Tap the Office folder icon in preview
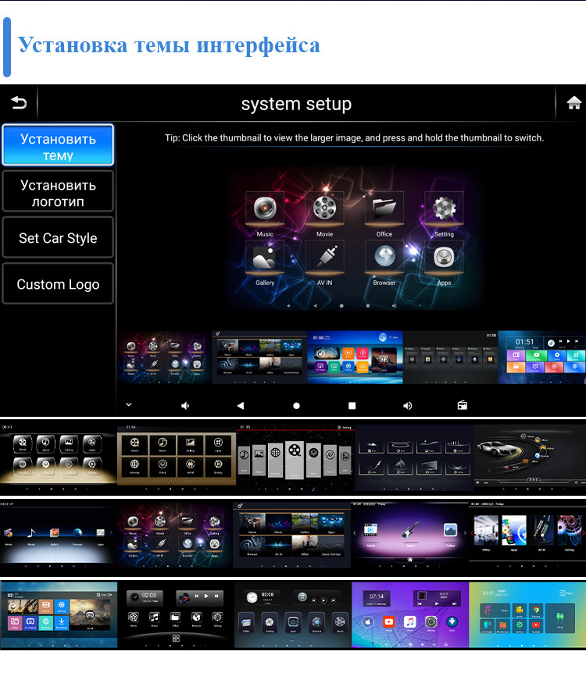The width and height of the screenshot is (586, 687). (x=384, y=209)
